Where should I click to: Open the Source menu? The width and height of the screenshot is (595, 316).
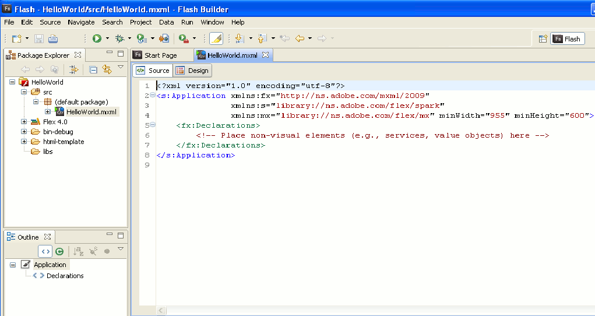[50, 22]
